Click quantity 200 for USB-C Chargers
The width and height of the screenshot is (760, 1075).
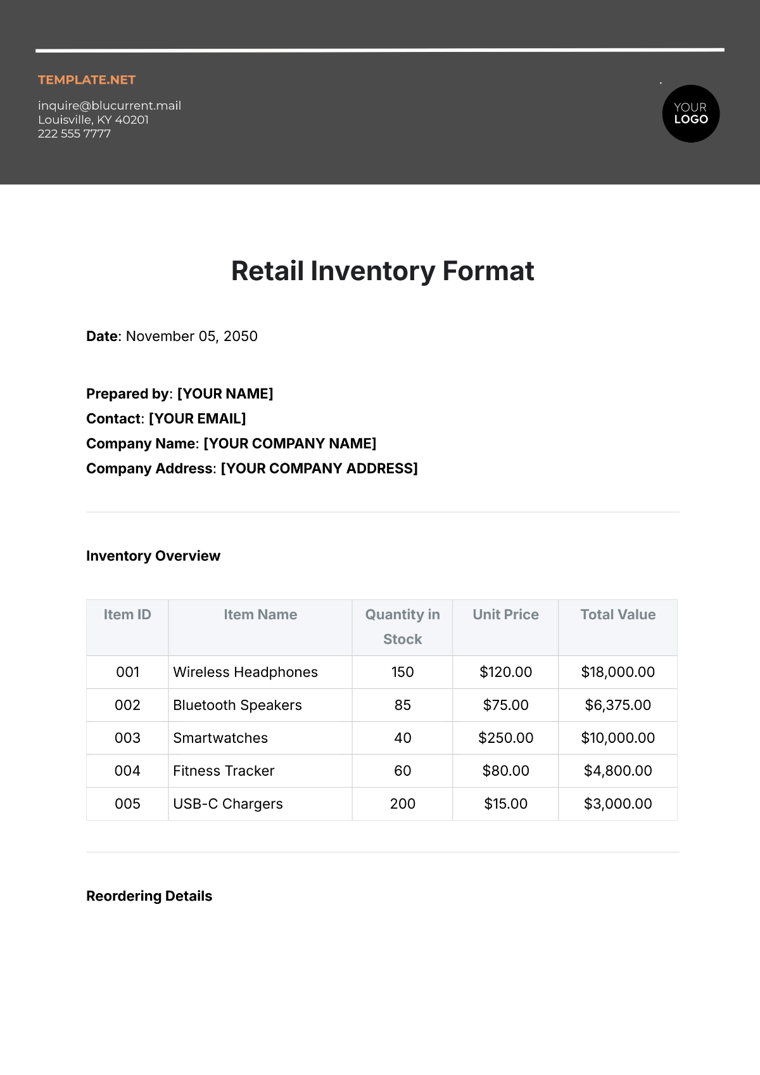click(x=402, y=804)
